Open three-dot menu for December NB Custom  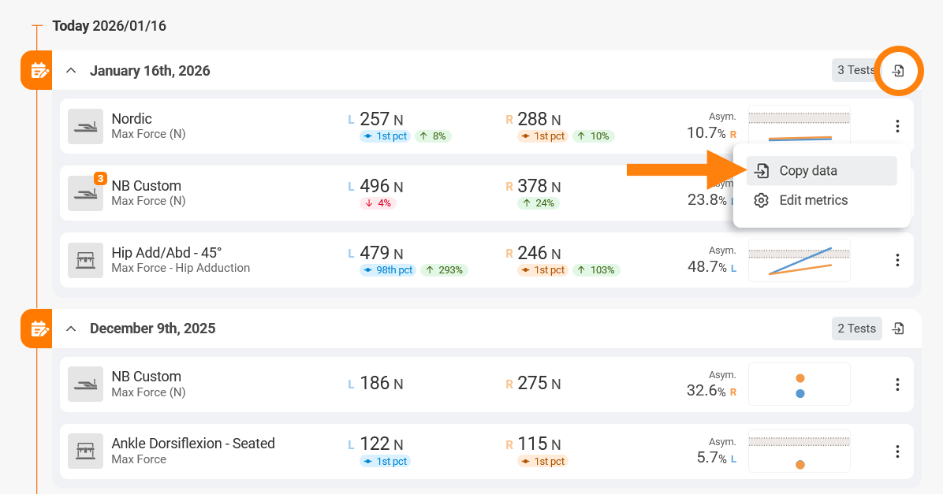(x=896, y=384)
